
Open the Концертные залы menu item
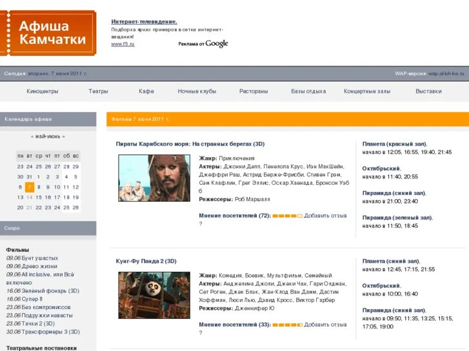coord(367,91)
